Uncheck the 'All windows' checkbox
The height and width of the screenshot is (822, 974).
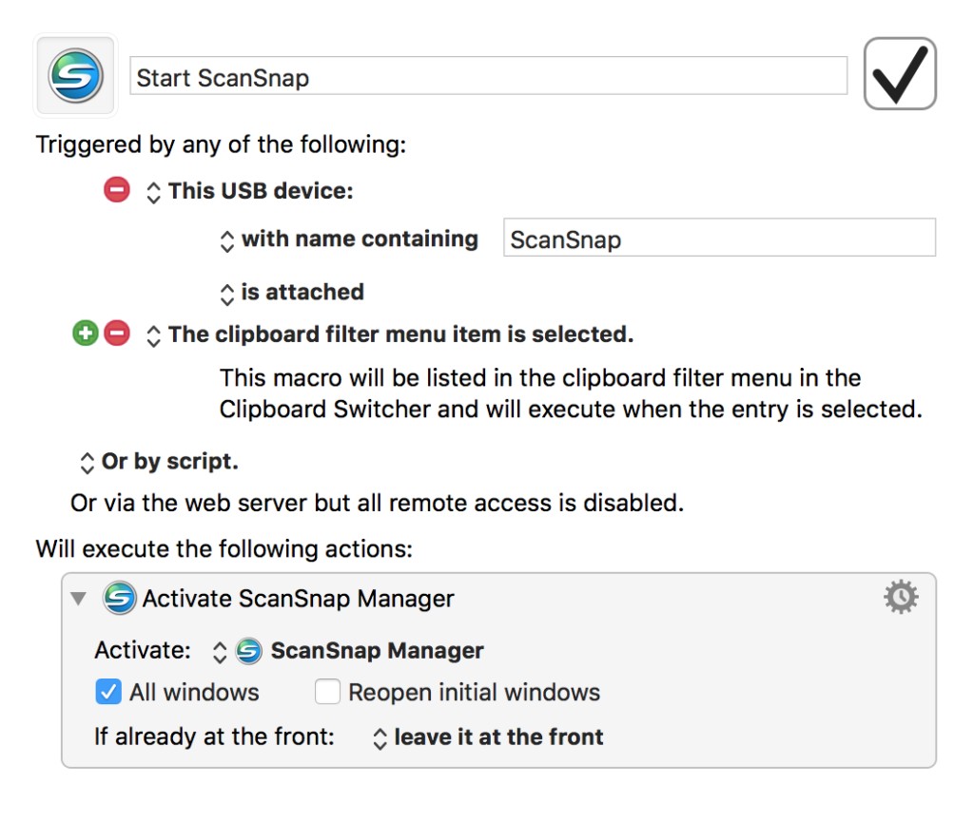tap(108, 692)
